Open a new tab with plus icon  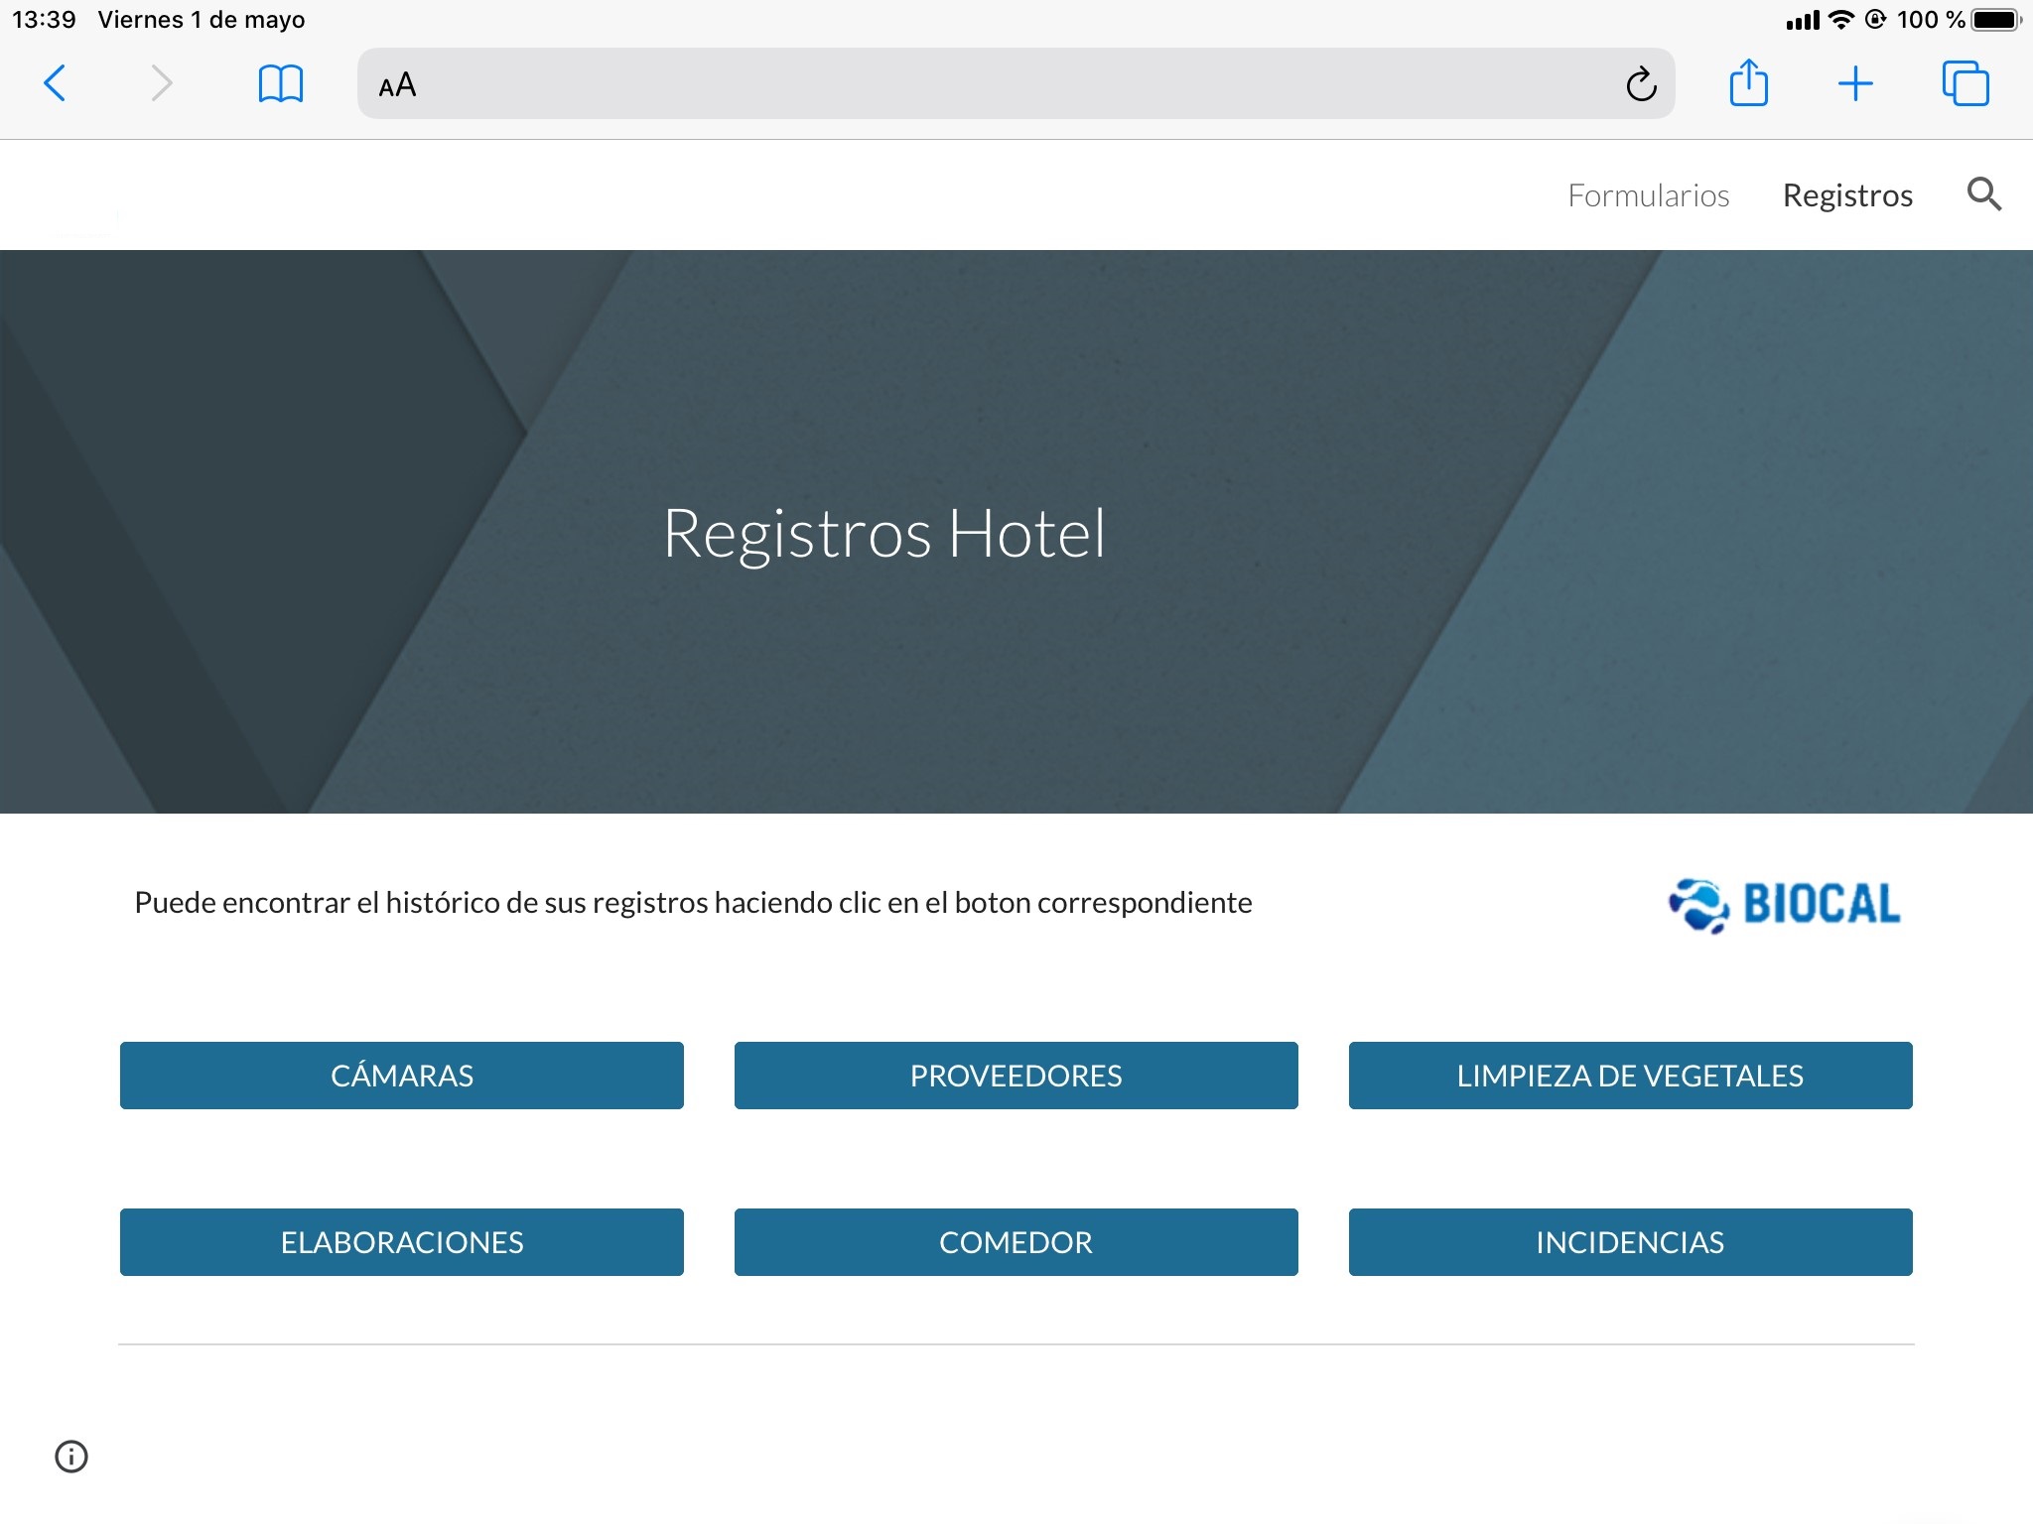[x=1854, y=83]
